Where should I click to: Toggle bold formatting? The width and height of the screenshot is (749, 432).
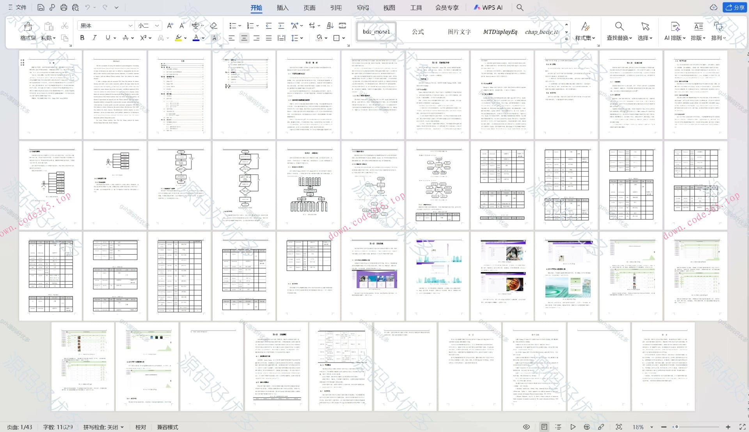point(82,38)
